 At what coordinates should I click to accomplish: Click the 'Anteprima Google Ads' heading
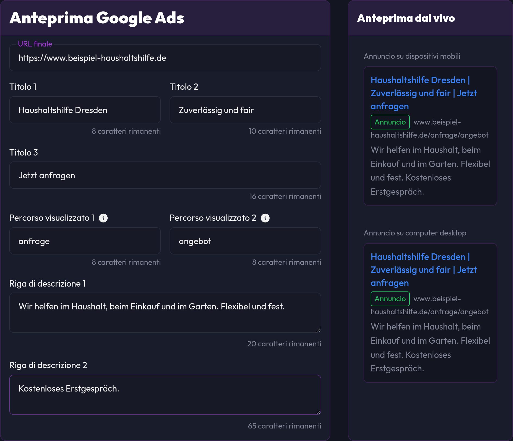click(x=97, y=18)
